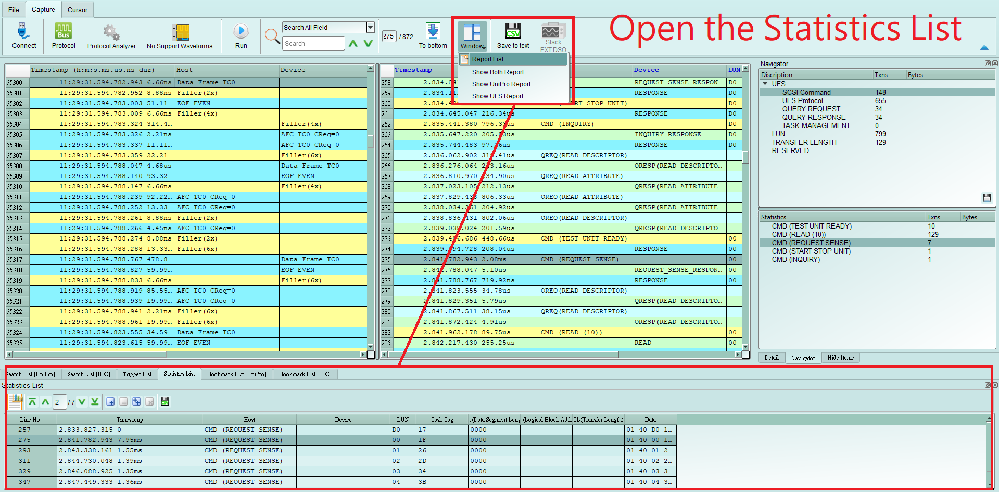Click Save to text CSV icon
The image size is (999, 492).
click(513, 31)
